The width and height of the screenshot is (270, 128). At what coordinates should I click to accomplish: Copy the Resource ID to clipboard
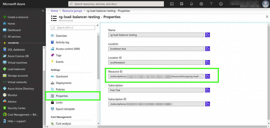point(208,76)
